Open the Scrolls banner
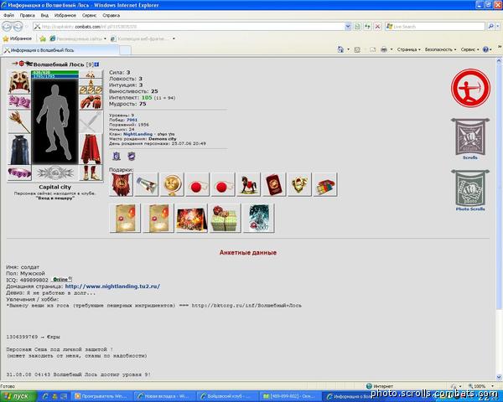 pos(470,138)
